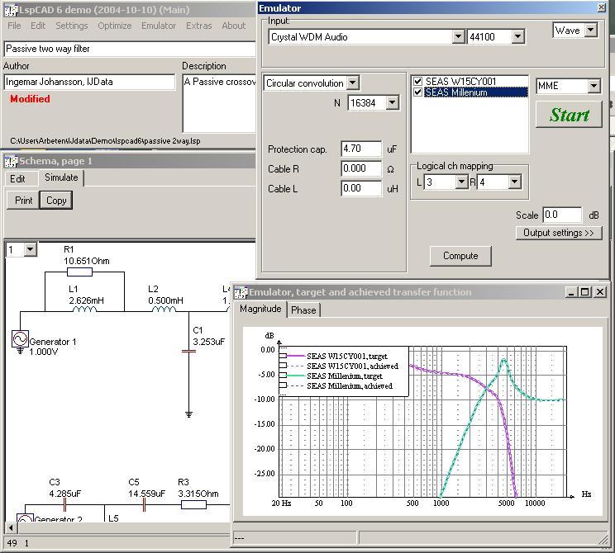
Task: Click the schema horizontal scrollbar left arrow
Action: (11, 528)
